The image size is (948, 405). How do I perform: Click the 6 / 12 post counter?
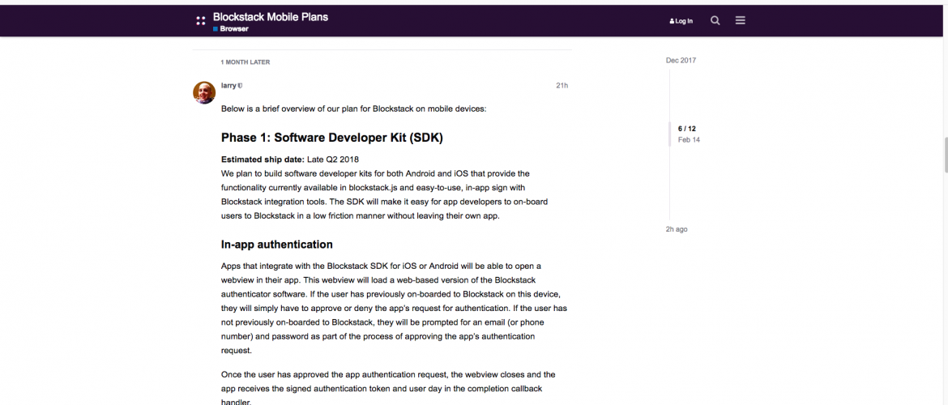click(687, 129)
